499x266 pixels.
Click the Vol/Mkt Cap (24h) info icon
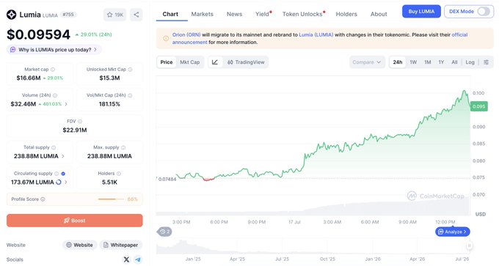(130, 95)
